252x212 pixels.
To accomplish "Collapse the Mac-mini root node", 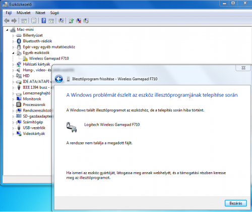I will tap(7, 30).
